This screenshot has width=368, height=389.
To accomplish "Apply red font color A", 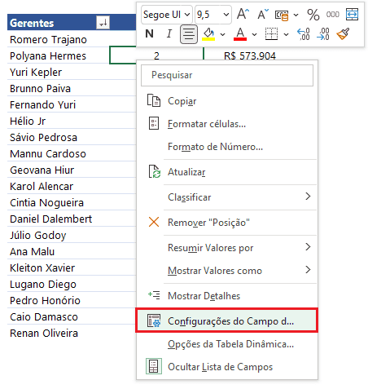I will click(240, 34).
